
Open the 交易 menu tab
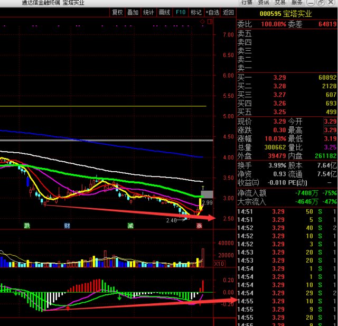click(280, 2)
